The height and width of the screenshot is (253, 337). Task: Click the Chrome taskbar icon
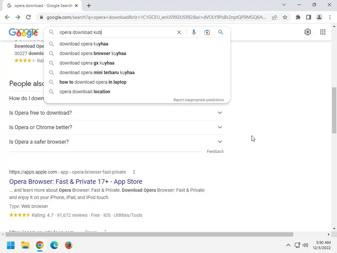[x=40, y=245]
